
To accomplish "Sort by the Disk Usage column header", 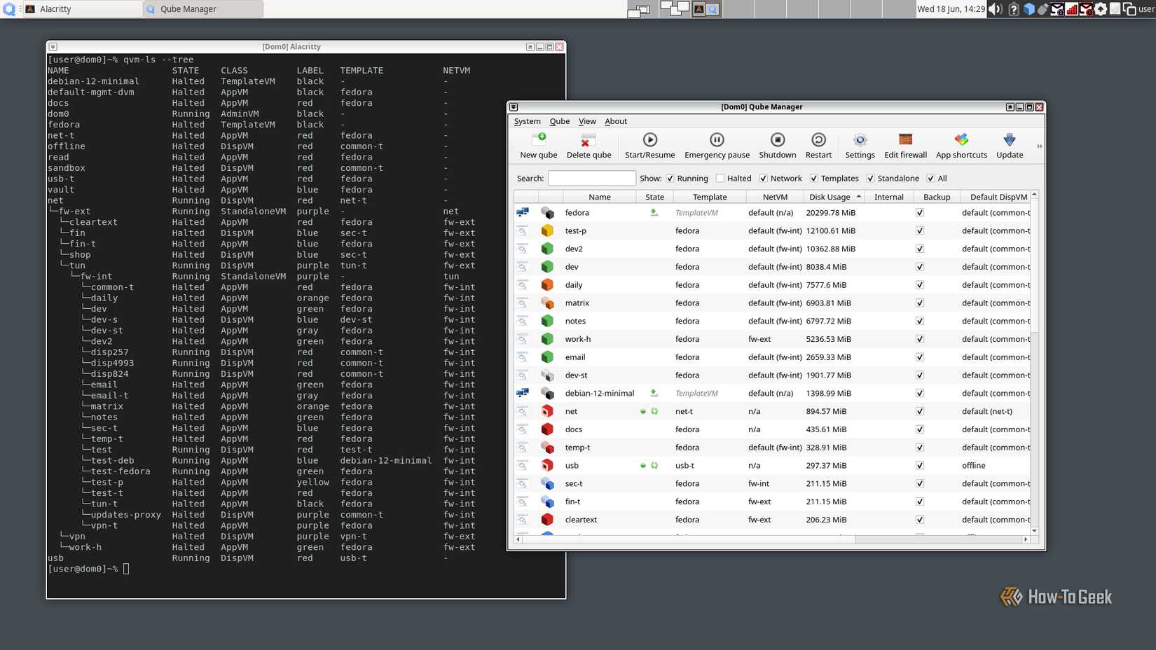I will [x=830, y=197].
